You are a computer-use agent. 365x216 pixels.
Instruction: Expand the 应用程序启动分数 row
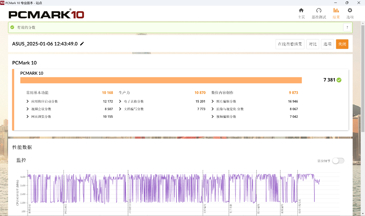(28, 102)
